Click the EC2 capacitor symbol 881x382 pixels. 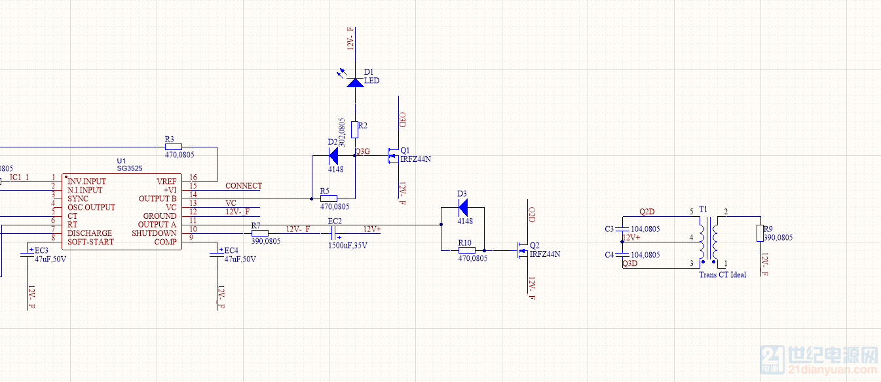tap(335, 233)
